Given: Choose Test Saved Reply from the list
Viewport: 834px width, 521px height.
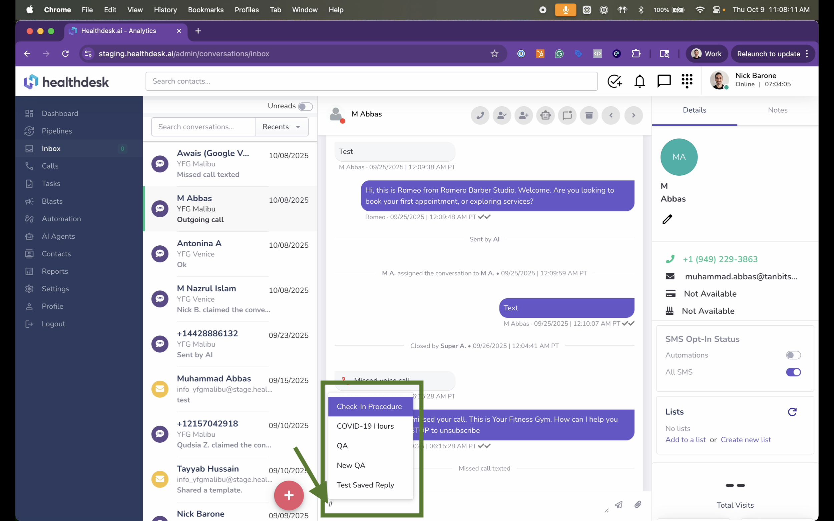Looking at the screenshot, I should coord(365,485).
